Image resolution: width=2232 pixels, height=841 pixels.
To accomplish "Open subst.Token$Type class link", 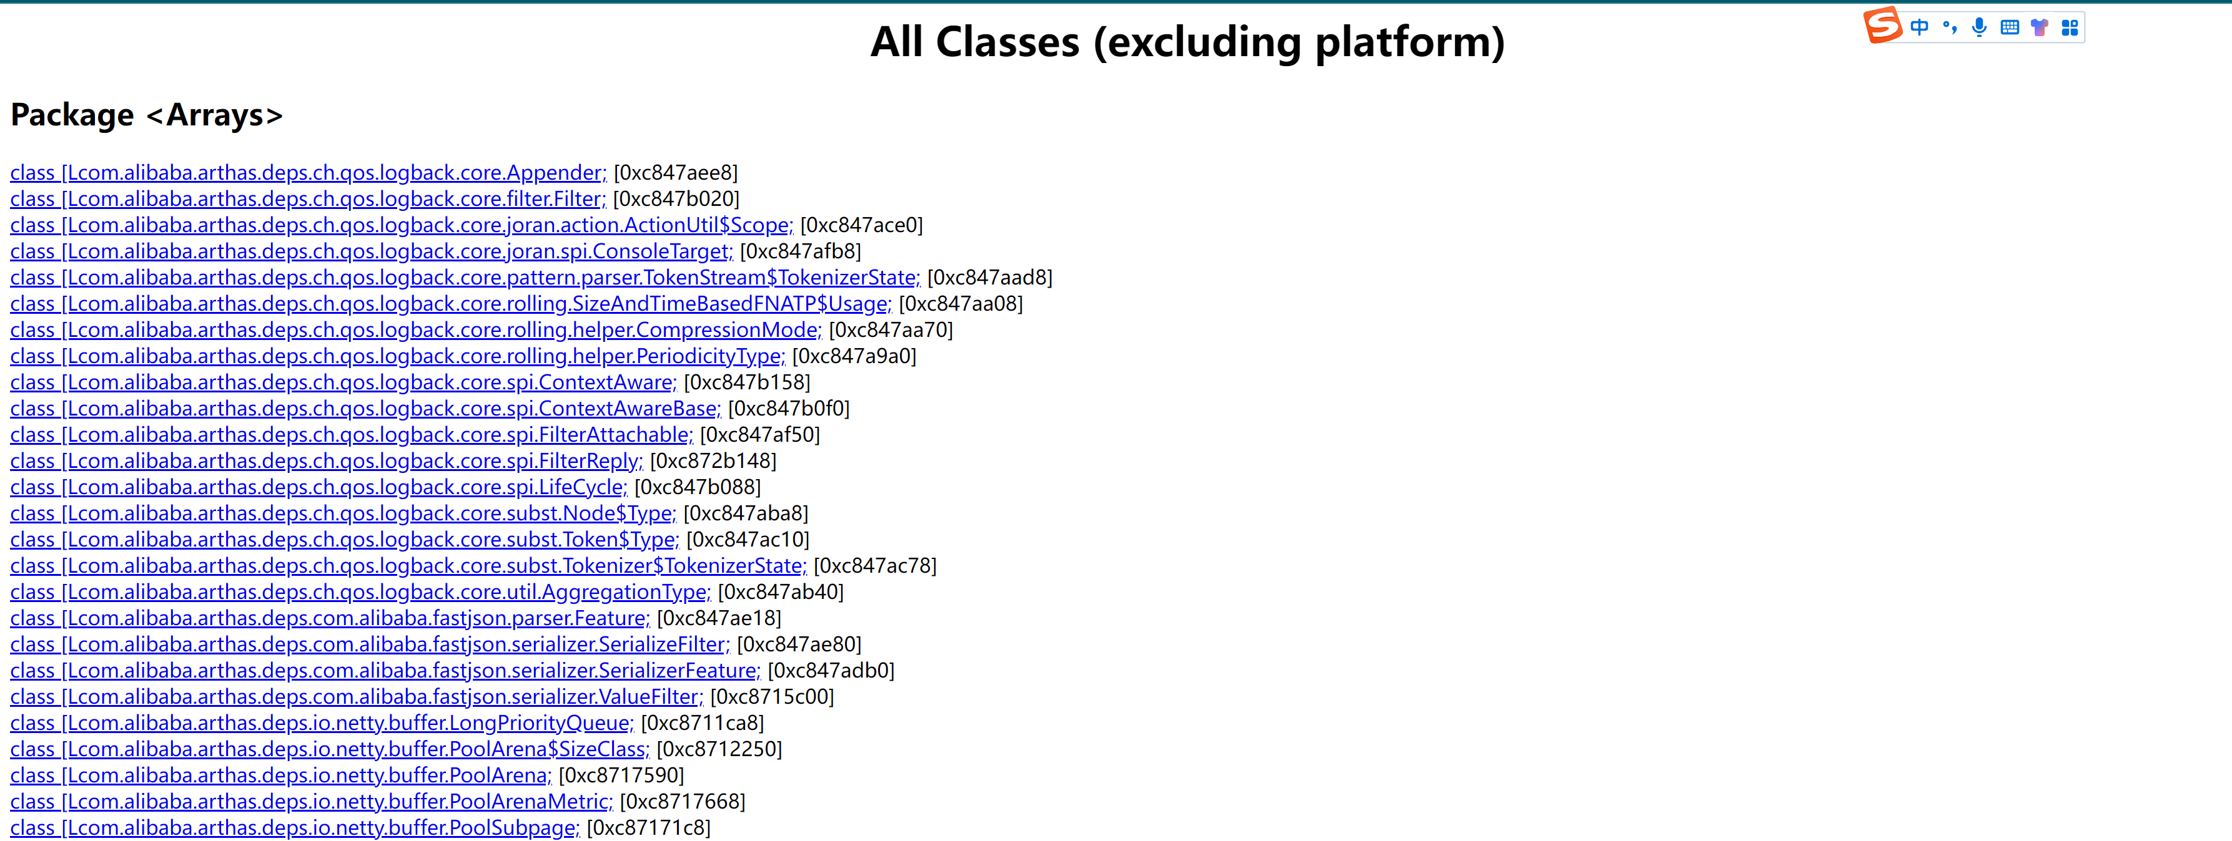I will click(x=345, y=540).
